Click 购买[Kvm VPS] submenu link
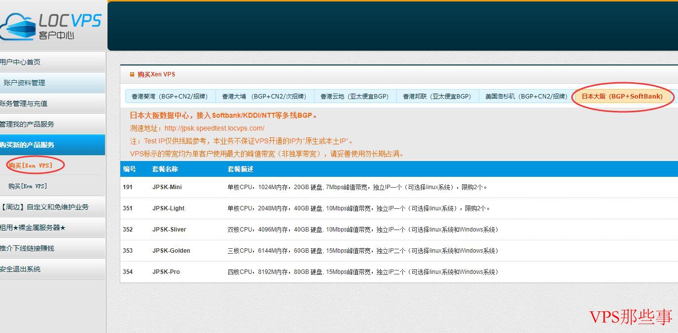678x333 pixels. (28, 186)
